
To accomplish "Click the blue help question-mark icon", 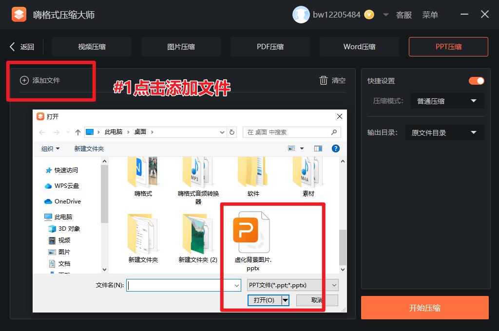I will (335, 148).
